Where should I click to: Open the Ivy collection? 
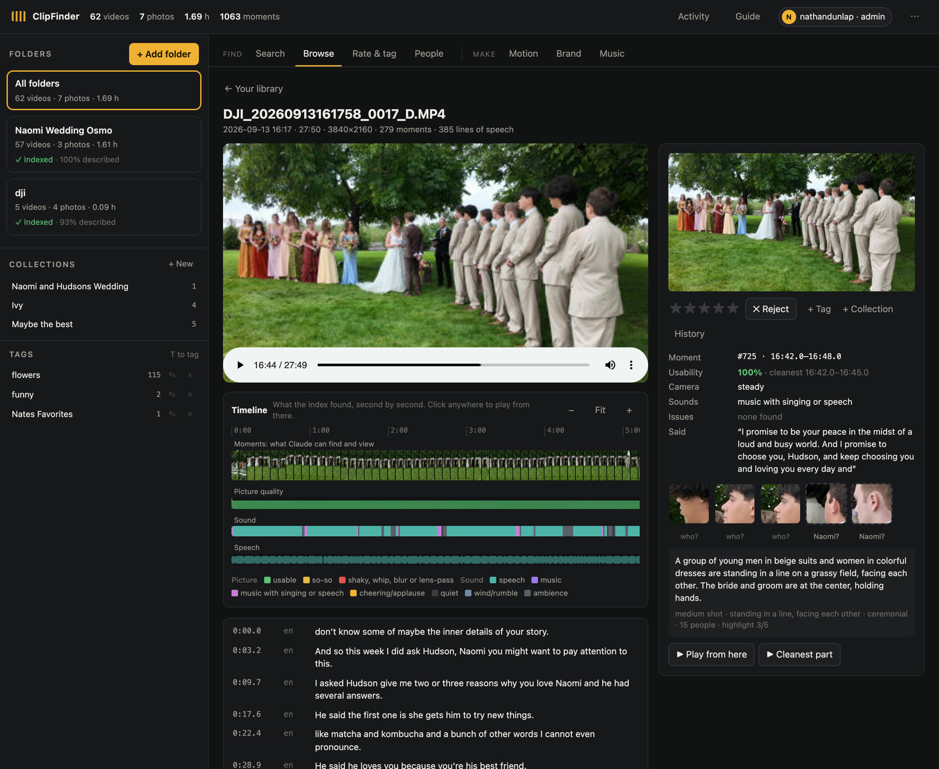104,305
